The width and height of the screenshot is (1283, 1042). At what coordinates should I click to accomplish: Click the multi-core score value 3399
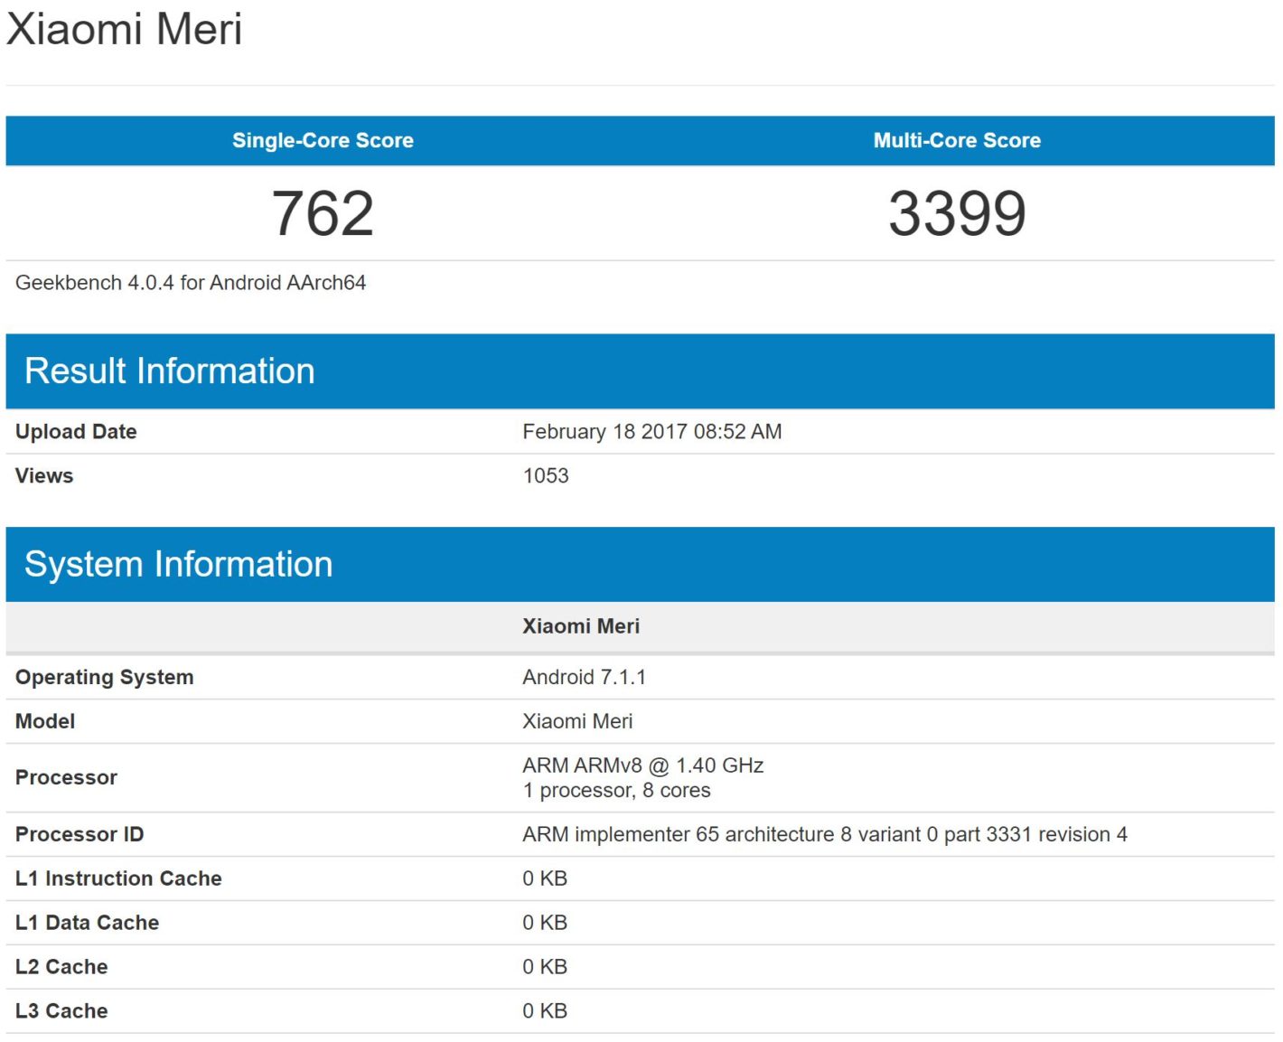point(956,212)
